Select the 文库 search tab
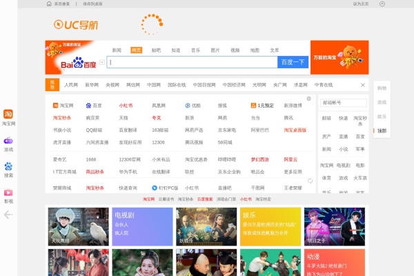Image resolution: width=414 pixels, height=276 pixels. (275, 50)
